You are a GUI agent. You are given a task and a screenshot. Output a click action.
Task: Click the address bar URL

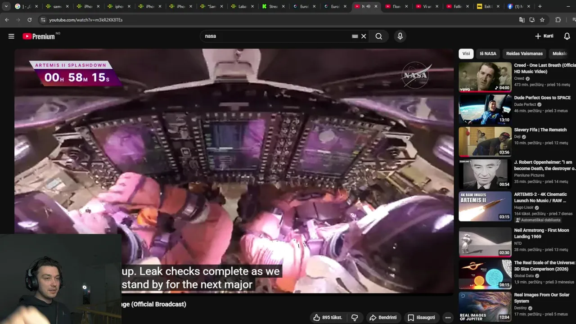click(85, 20)
